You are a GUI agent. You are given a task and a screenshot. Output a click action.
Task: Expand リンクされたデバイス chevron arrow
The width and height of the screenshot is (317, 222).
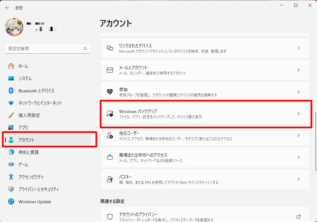[x=299, y=48]
